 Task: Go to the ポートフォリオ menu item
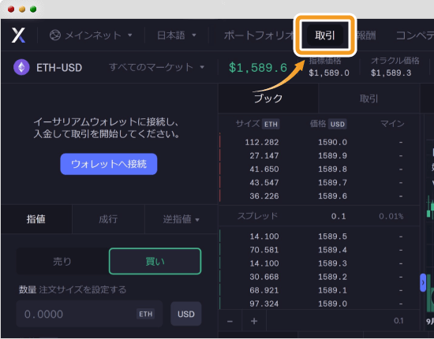(259, 35)
